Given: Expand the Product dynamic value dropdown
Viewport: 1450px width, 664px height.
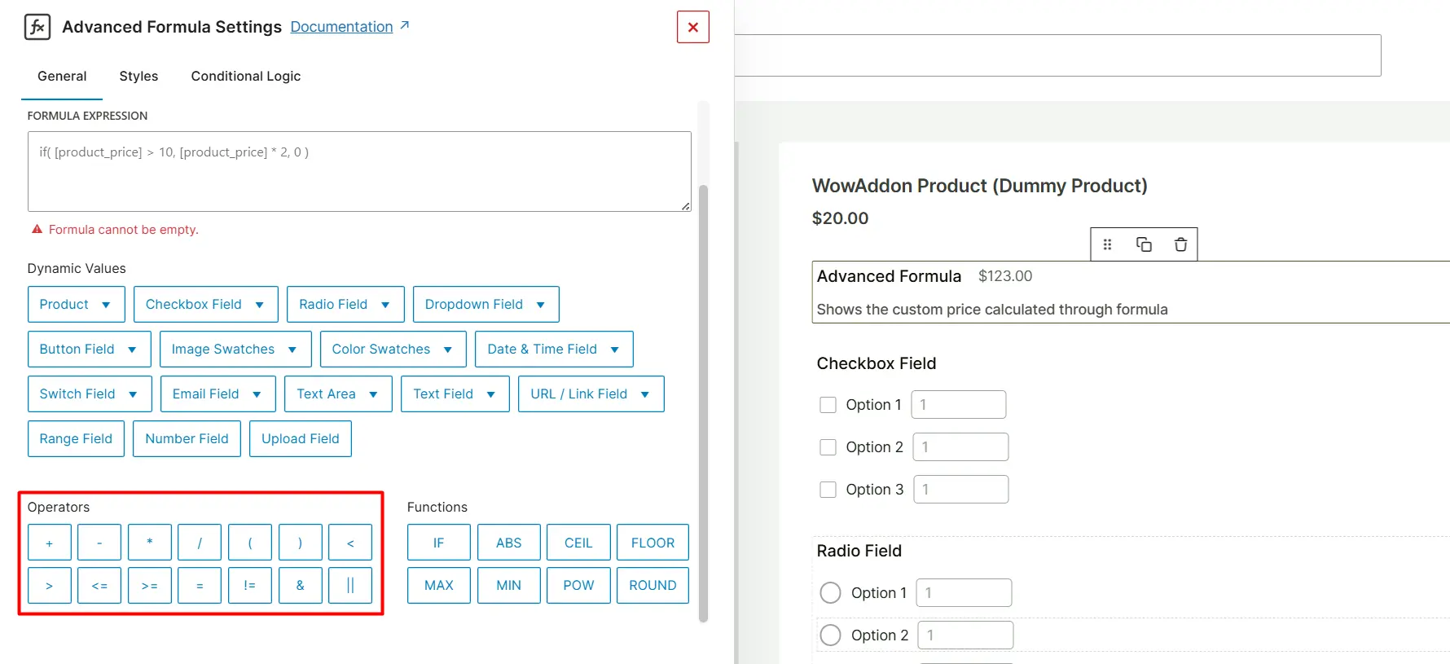Looking at the screenshot, I should (x=76, y=304).
